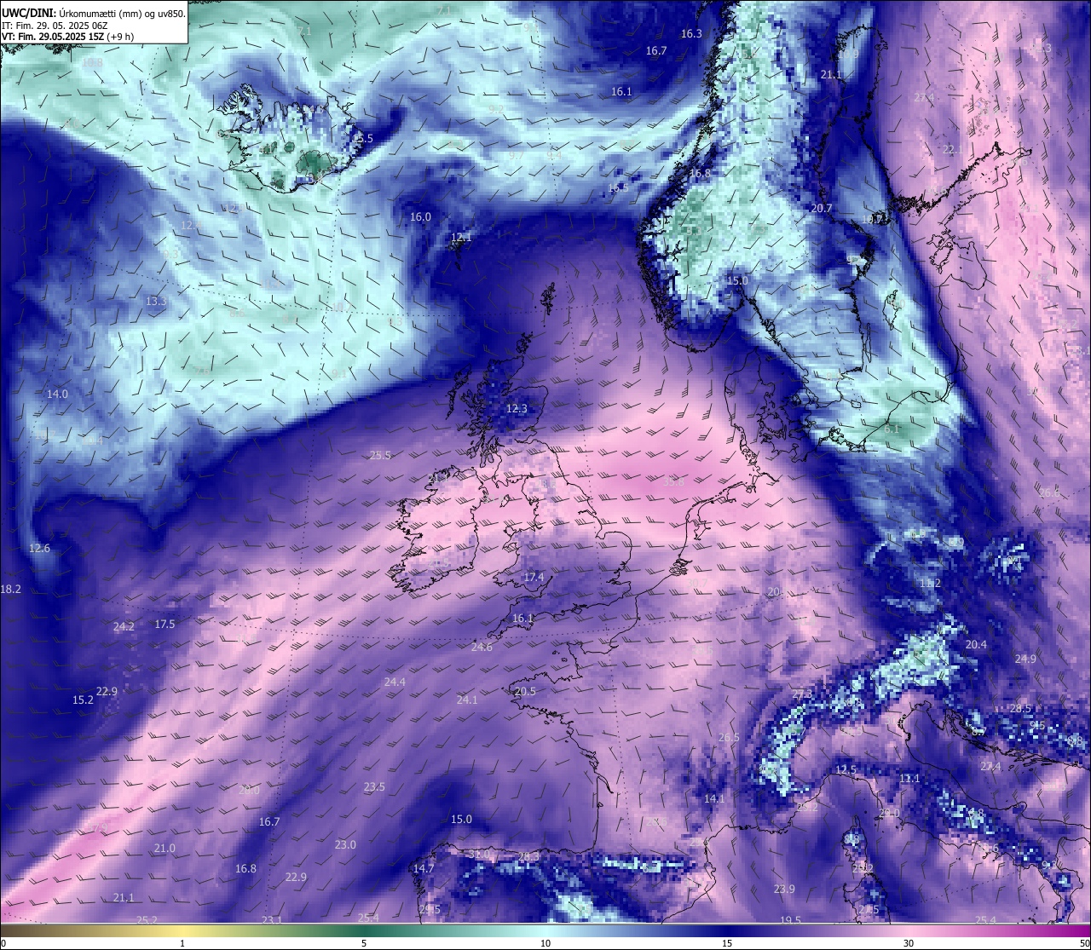Click the "10" label on the color scale
The image size is (1091, 950).
coord(545,943)
